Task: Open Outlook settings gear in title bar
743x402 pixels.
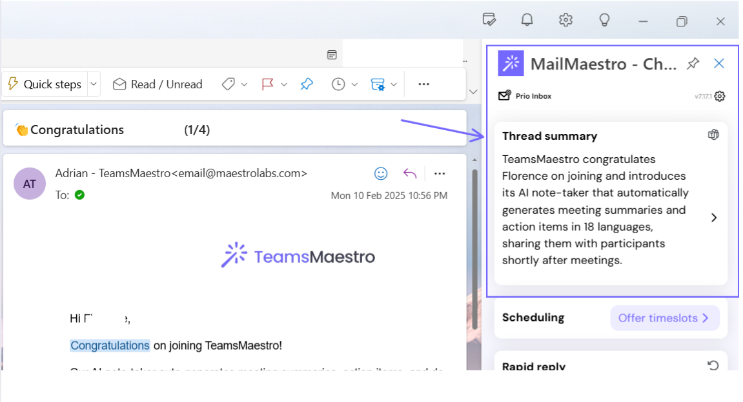Action: (565, 21)
